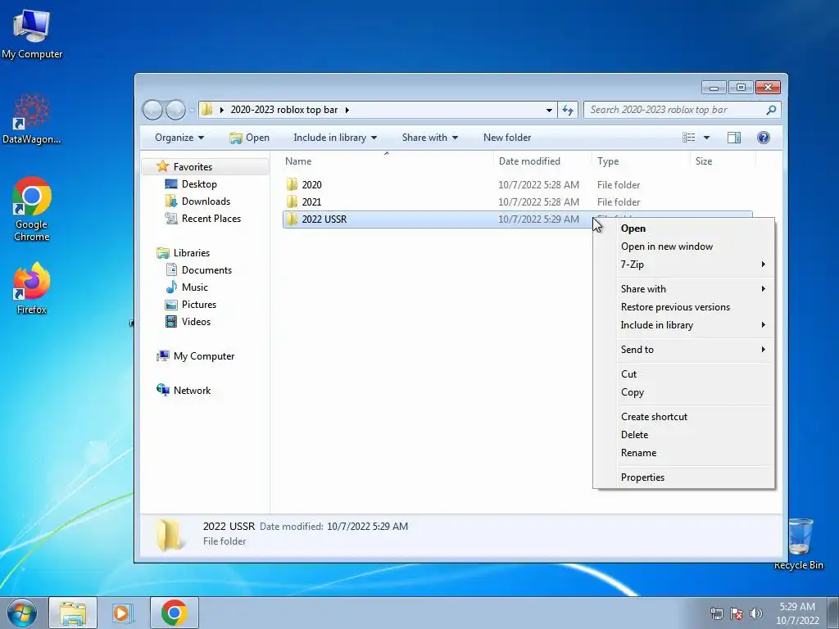Image resolution: width=839 pixels, height=629 pixels.
Task: Open Action Center flag tray icon
Action: [737, 613]
